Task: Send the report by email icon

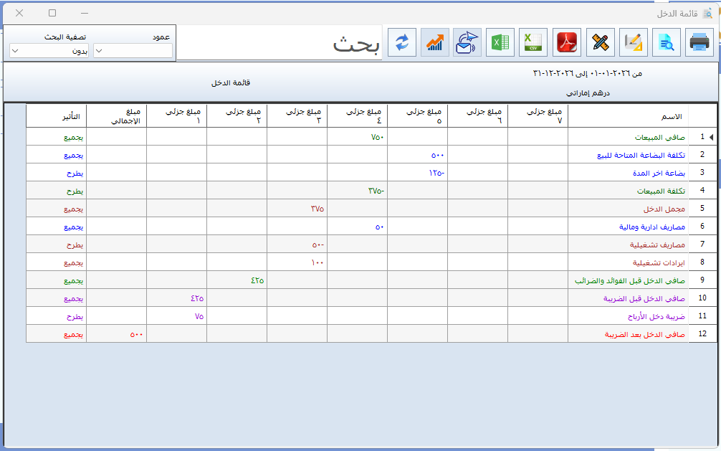Action: (467, 43)
